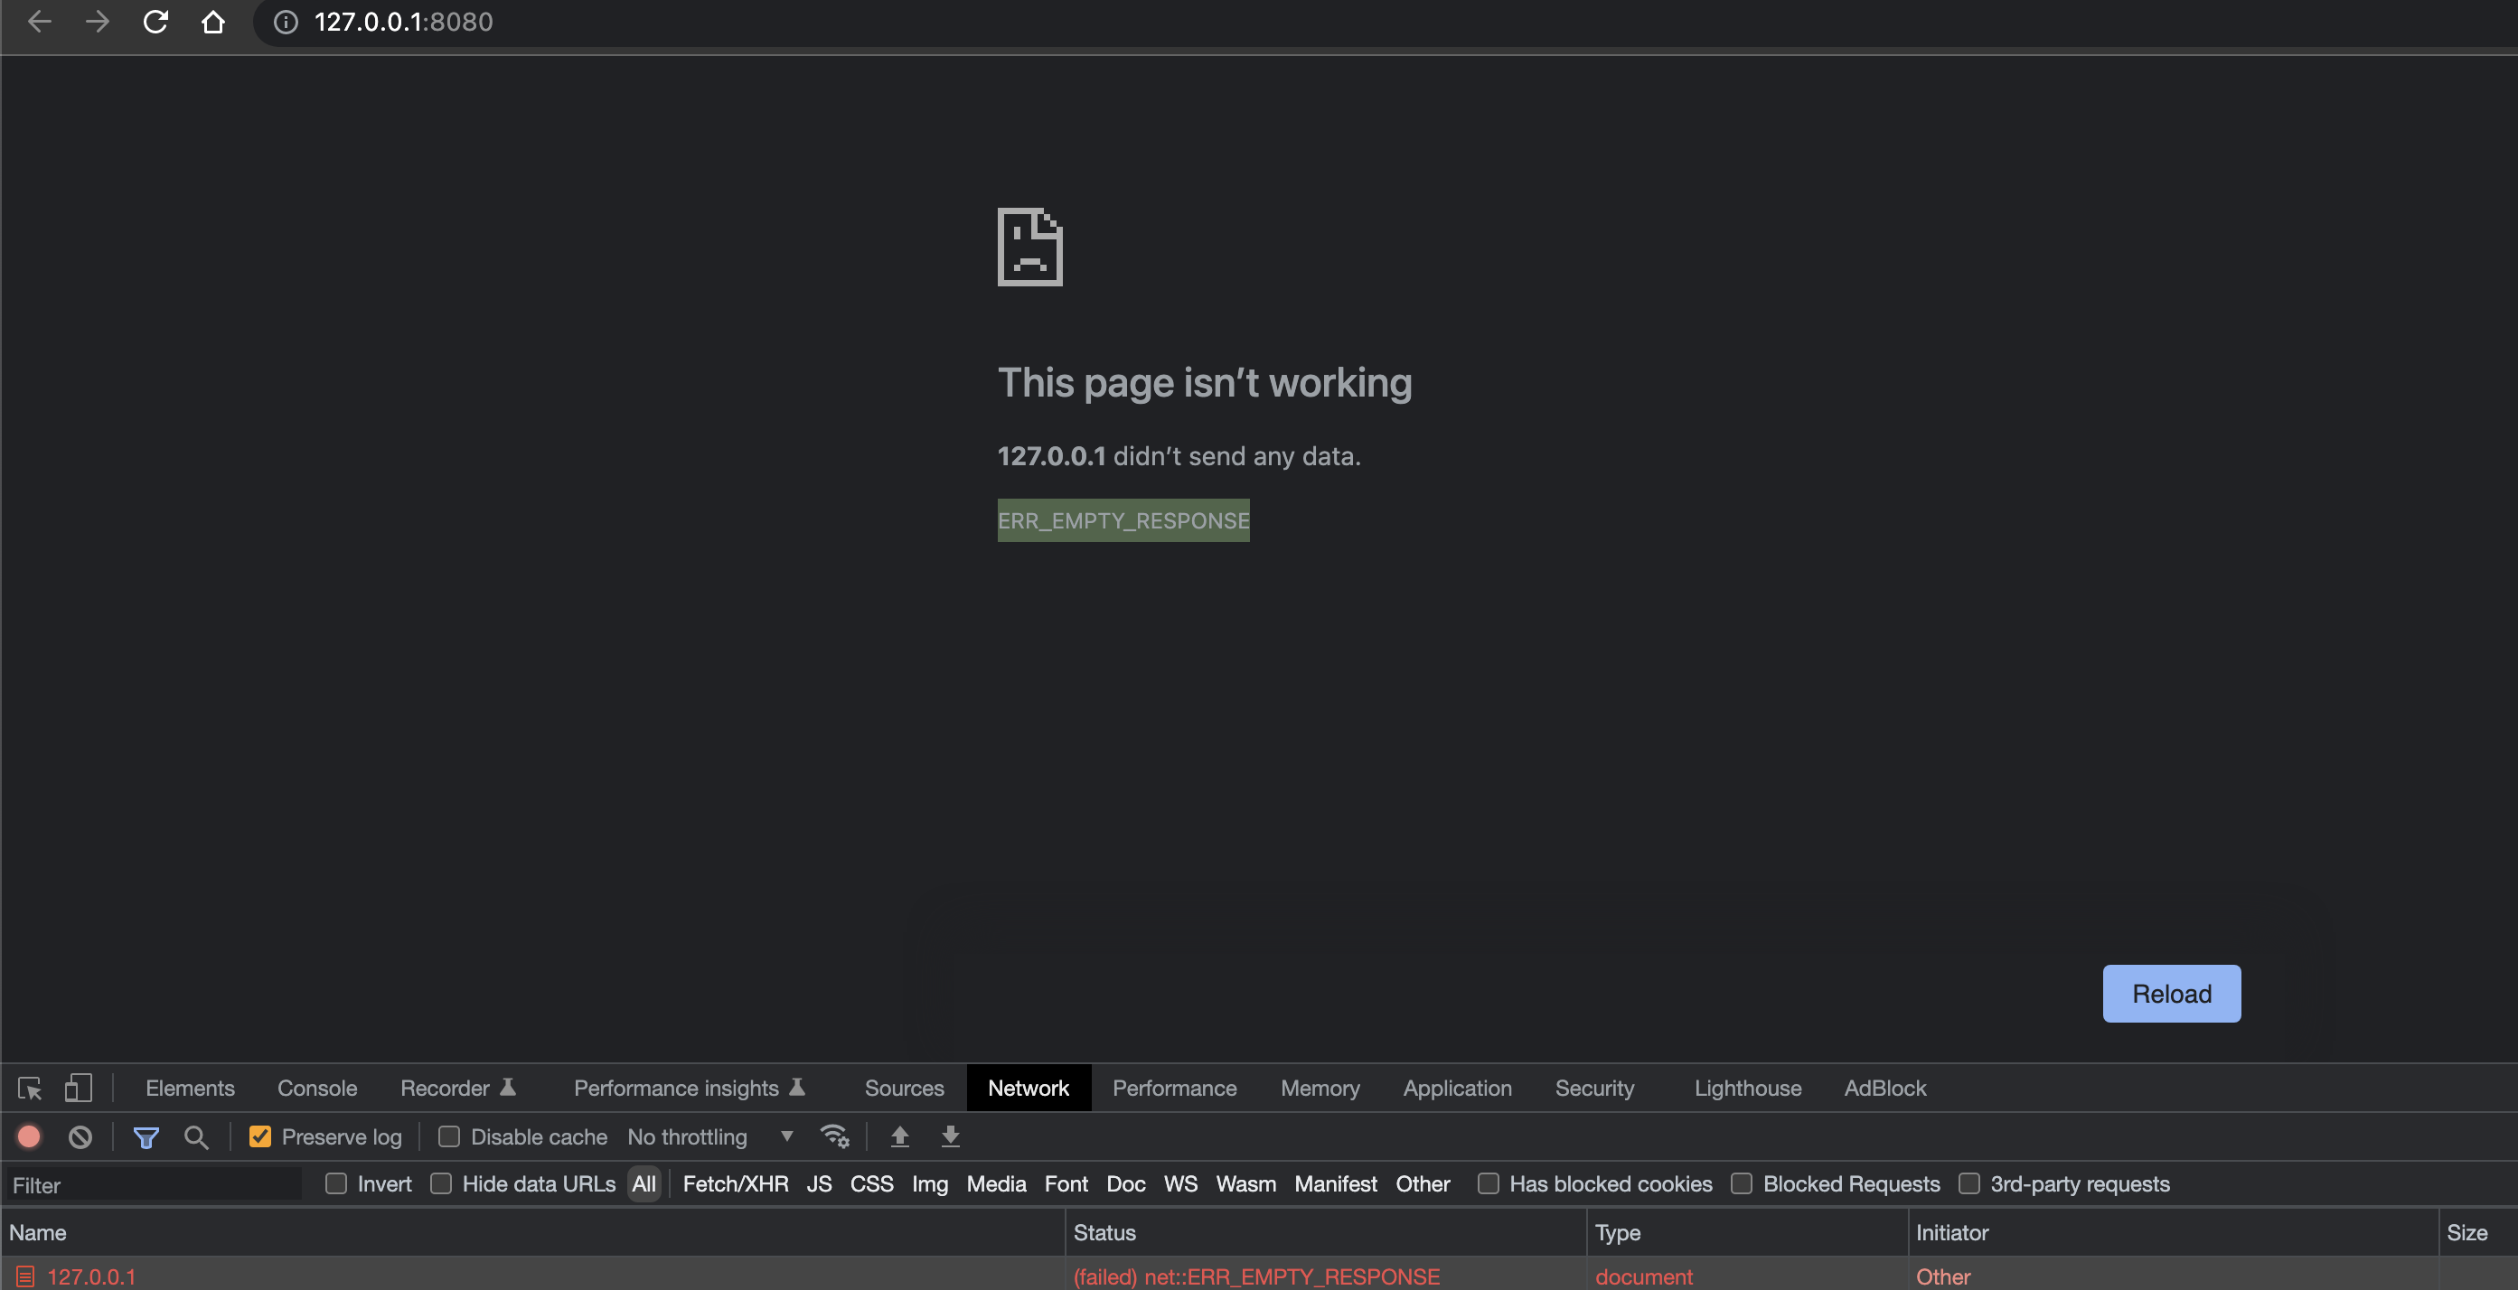Enable the Disable cache option
Screen dimensions: 2518x1290
click(448, 1136)
